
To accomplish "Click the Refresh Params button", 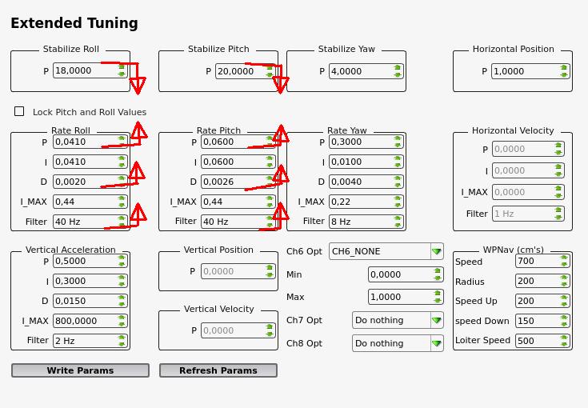I will [218, 370].
